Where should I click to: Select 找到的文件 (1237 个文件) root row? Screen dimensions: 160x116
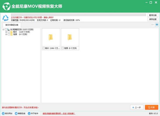(22, 29)
